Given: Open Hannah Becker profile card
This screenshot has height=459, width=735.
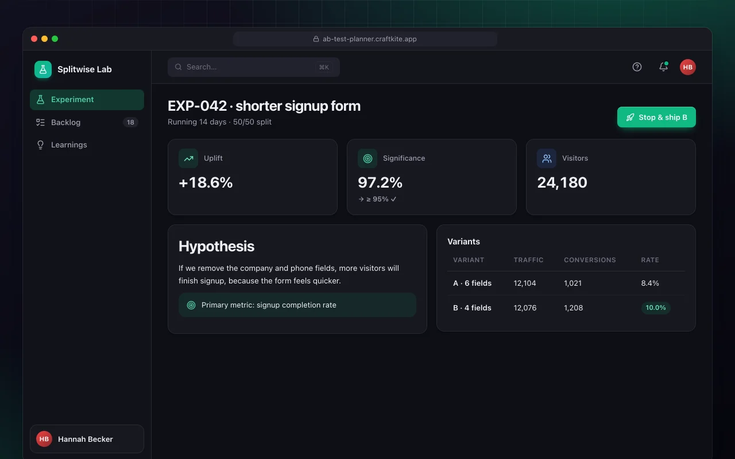Looking at the screenshot, I should click(x=87, y=439).
